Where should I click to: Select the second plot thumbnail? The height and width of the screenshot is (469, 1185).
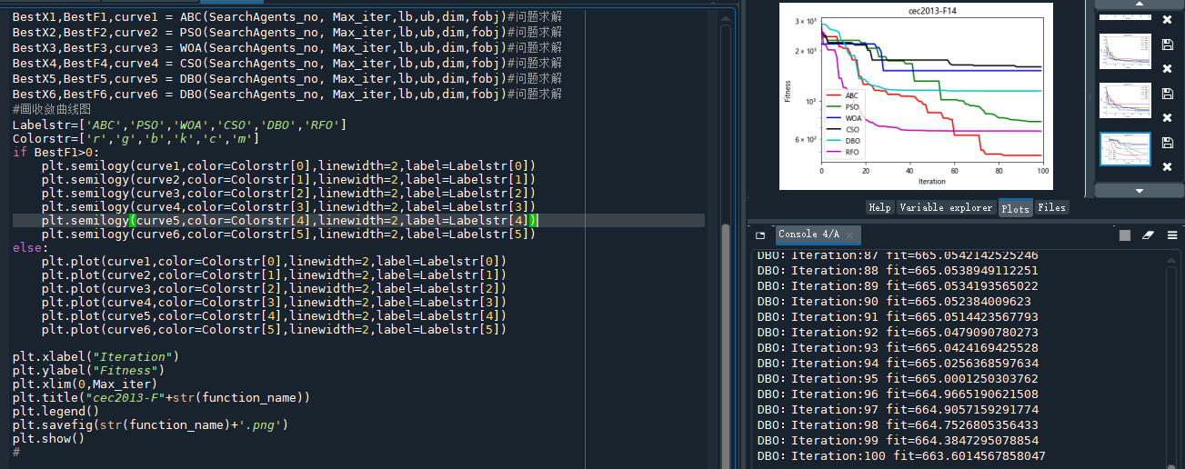[x=1125, y=100]
